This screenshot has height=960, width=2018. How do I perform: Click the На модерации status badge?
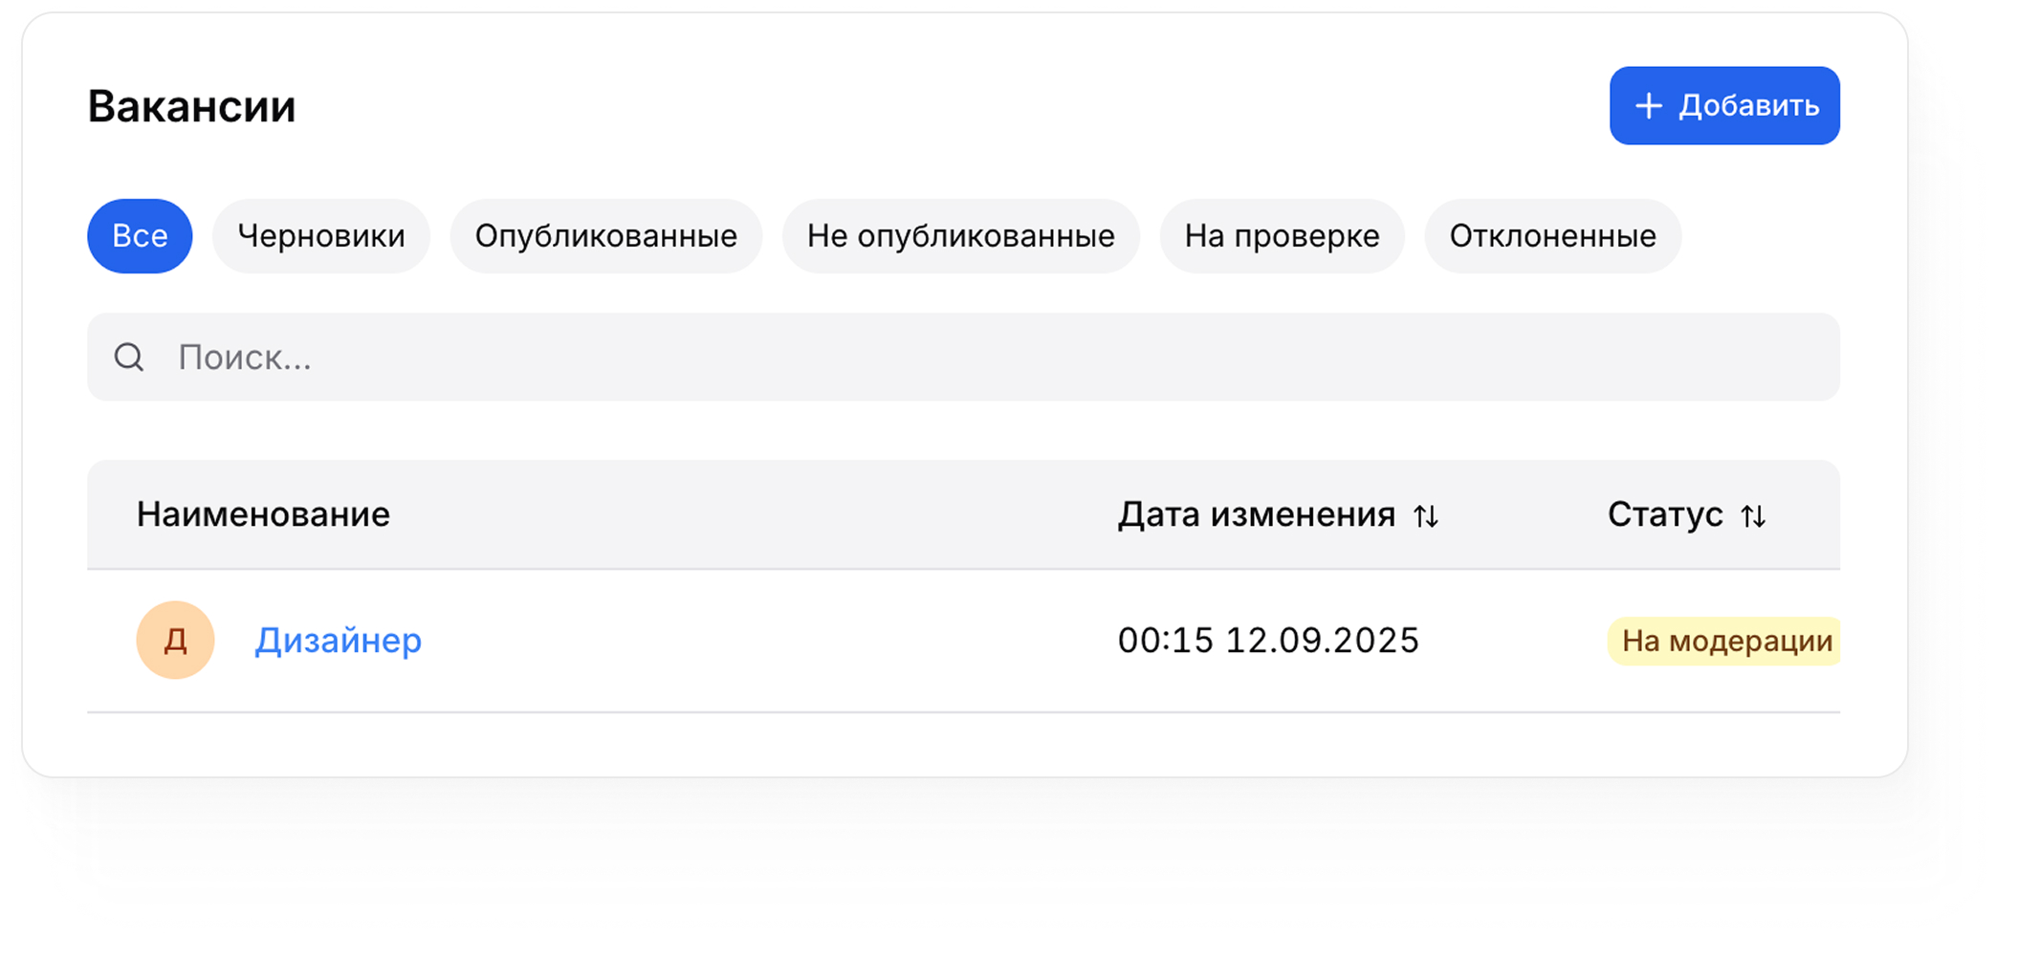coord(1725,641)
